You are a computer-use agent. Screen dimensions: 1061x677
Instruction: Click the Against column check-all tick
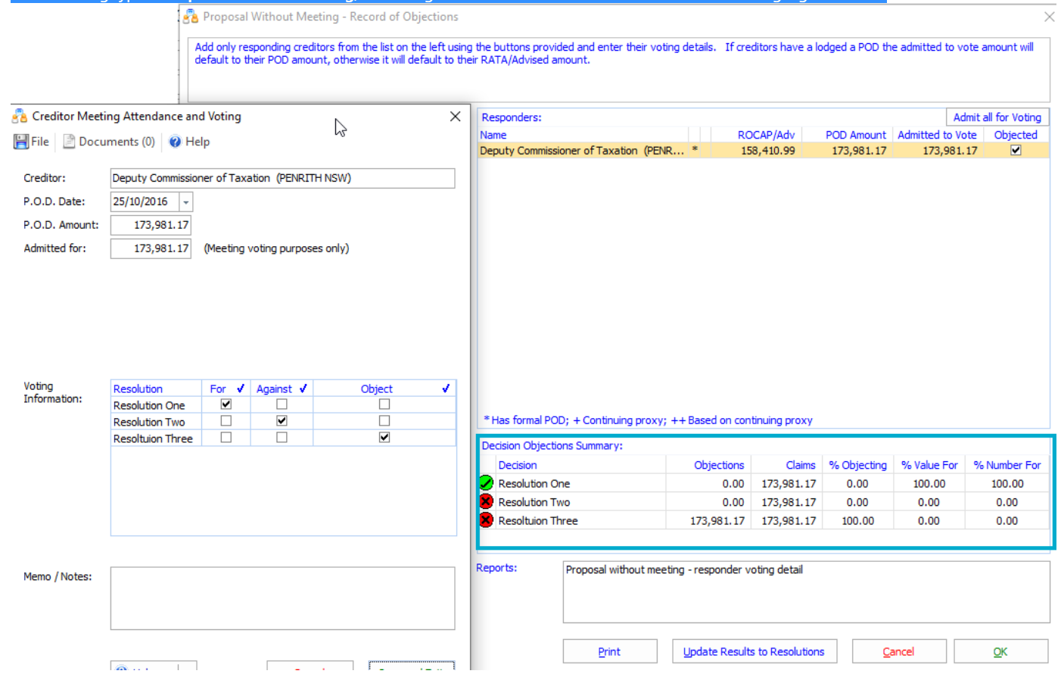point(303,388)
